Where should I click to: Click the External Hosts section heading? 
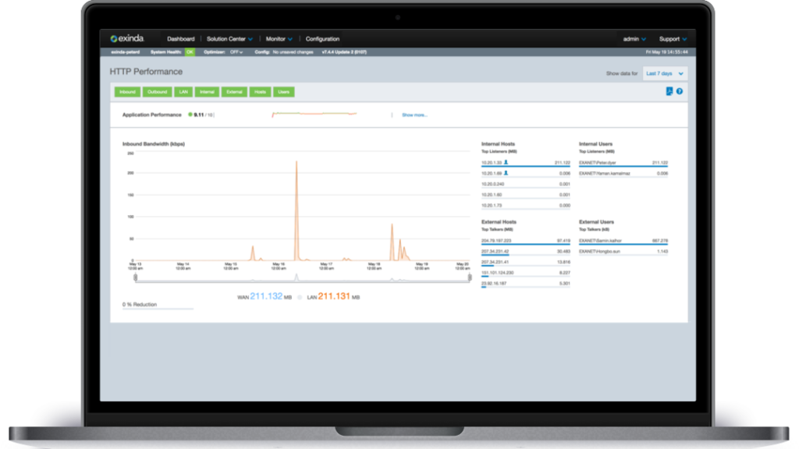pos(499,222)
